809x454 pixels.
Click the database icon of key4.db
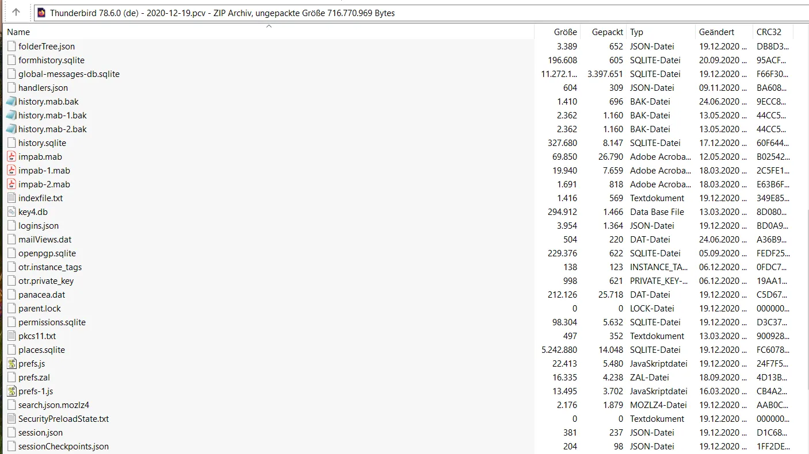12,211
